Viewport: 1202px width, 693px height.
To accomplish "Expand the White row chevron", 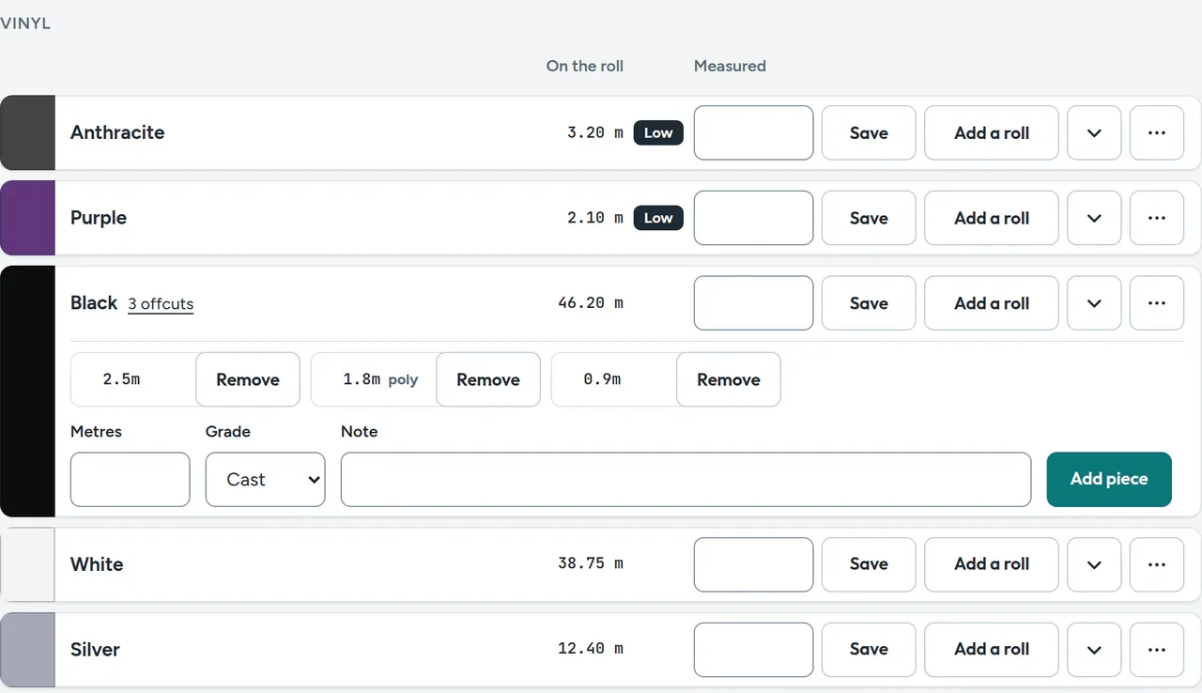I will pos(1094,564).
